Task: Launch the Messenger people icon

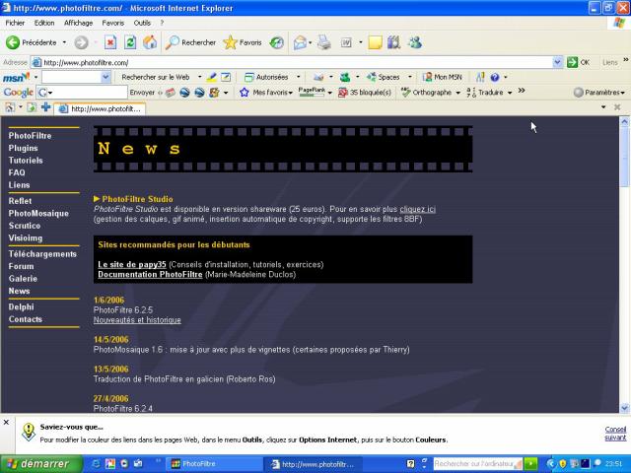Action: 414,42
